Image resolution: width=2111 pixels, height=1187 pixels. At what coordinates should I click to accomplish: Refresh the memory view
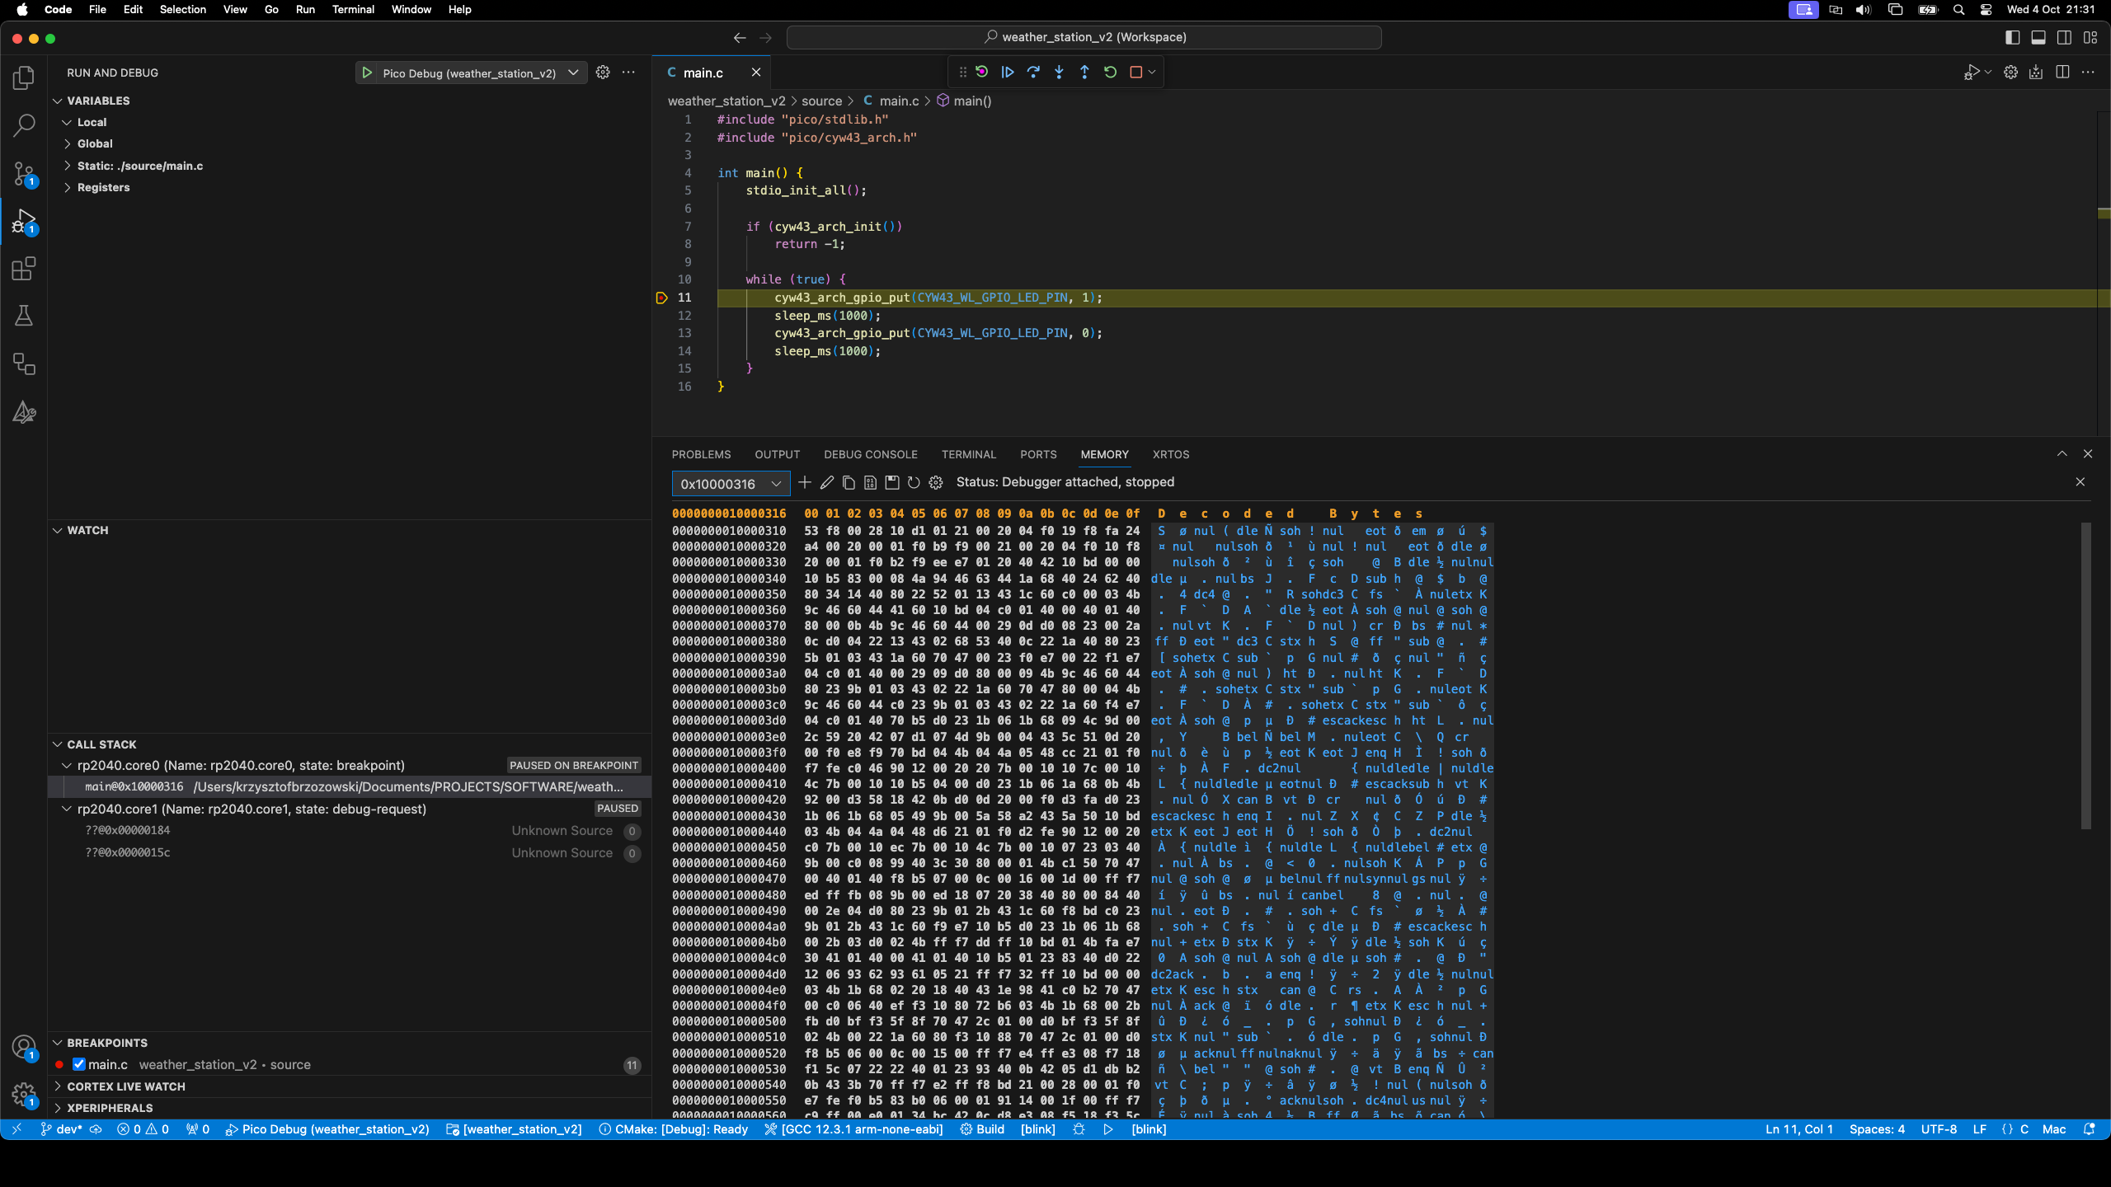pos(914,482)
